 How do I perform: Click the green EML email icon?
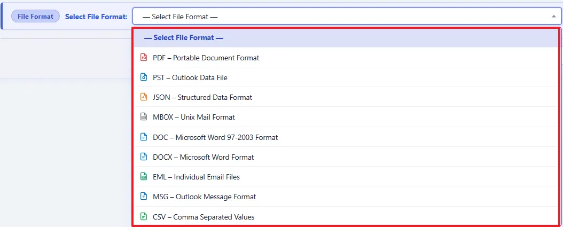click(x=144, y=177)
